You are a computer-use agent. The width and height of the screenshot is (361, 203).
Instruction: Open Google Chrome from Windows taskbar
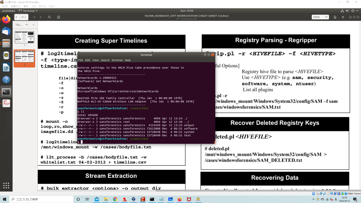(115, 199)
